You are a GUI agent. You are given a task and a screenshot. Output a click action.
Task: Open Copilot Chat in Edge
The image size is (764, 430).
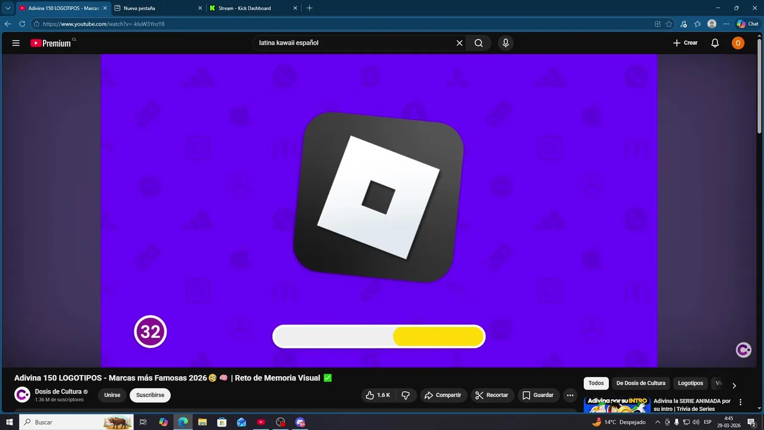pos(747,24)
